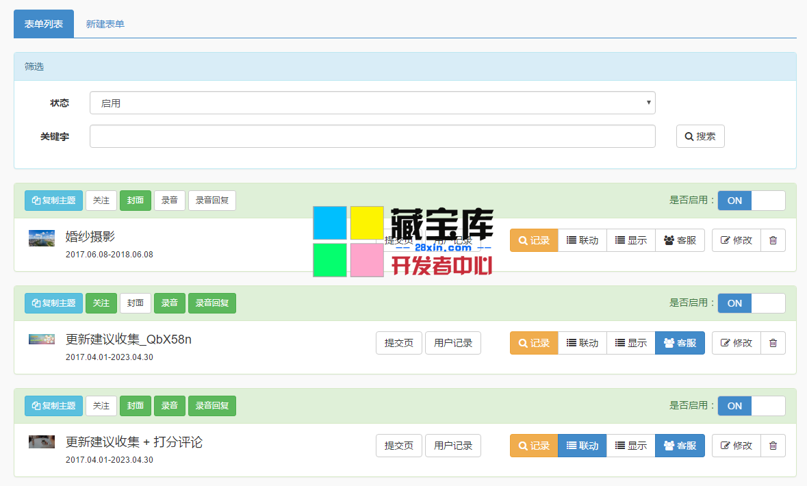Image resolution: width=807 pixels, height=486 pixels.
Task: Open 客服 for 更新建议收集_QbX58n form
Action: [x=680, y=343]
